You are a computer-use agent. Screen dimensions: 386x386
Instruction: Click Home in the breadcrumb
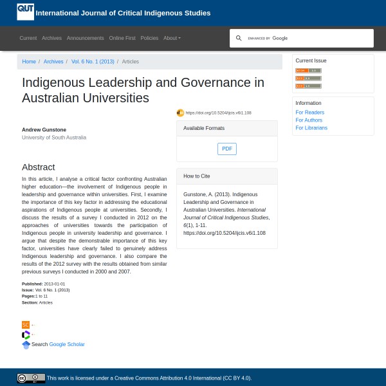pos(29,62)
